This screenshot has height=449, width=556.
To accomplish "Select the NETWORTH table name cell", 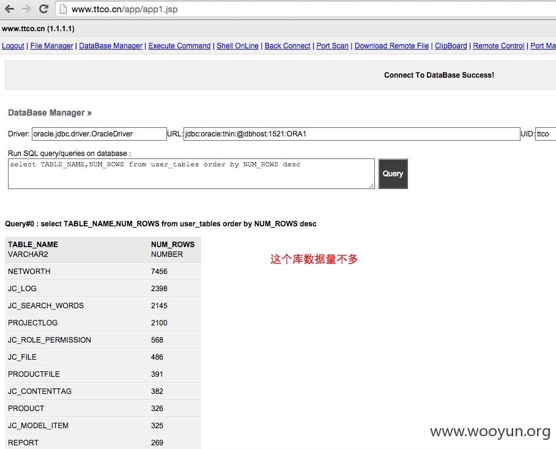I will click(x=29, y=272).
